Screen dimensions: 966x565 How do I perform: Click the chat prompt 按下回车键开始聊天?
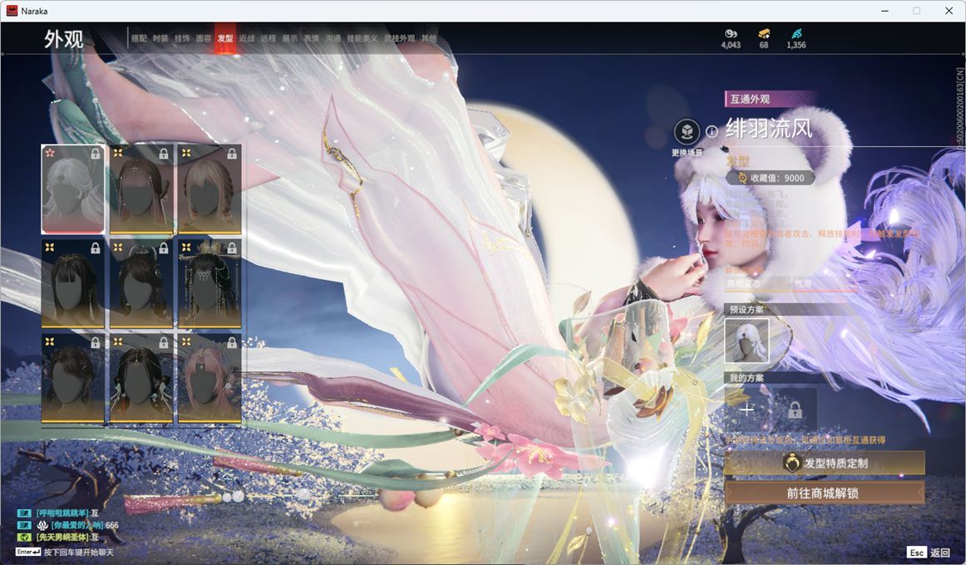pyautogui.click(x=79, y=552)
